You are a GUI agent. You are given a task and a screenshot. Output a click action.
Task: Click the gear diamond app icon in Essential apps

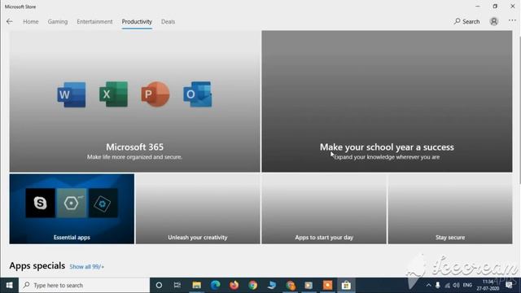click(103, 203)
